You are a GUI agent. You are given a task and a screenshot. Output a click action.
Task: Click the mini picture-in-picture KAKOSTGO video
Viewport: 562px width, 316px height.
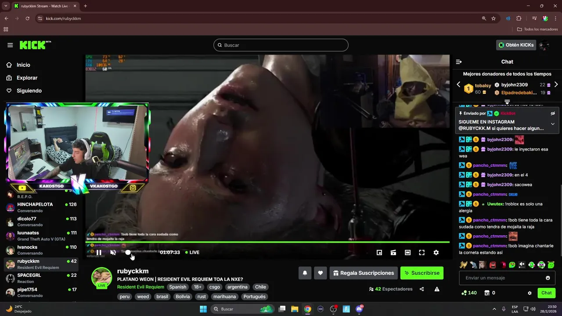point(77,148)
